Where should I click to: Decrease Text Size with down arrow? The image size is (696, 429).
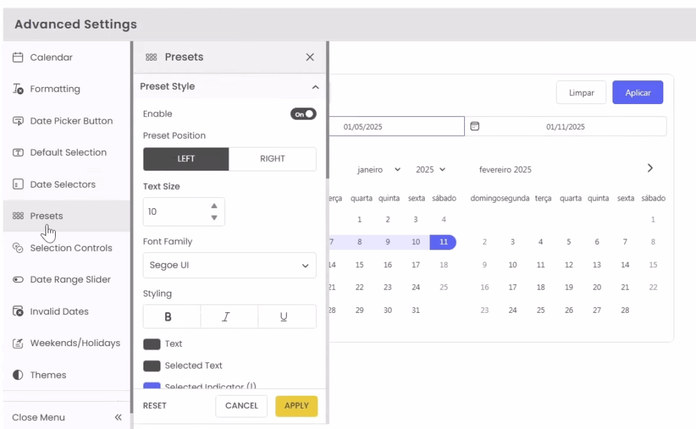[x=214, y=218]
